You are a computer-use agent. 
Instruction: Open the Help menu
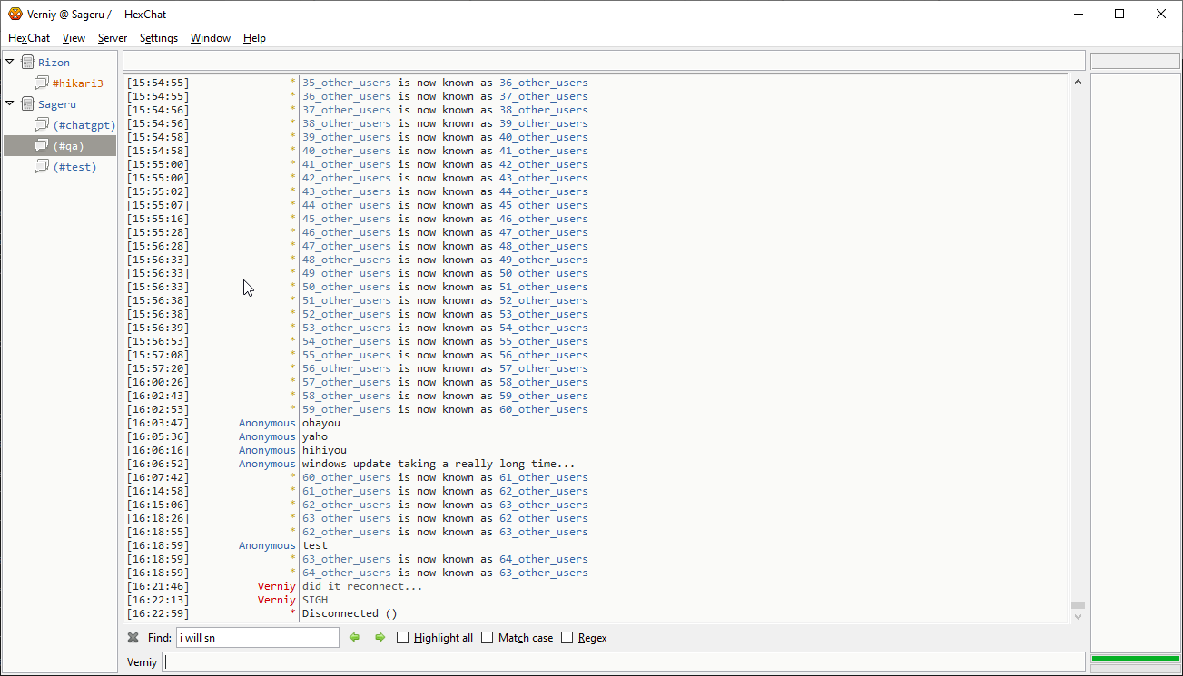click(x=254, y=38)
